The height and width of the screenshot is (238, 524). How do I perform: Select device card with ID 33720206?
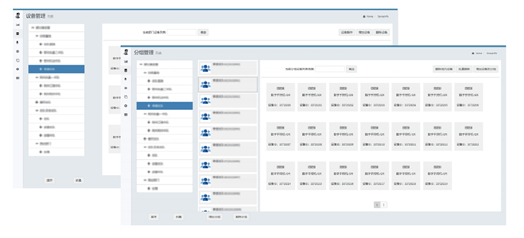coord(469,97)
